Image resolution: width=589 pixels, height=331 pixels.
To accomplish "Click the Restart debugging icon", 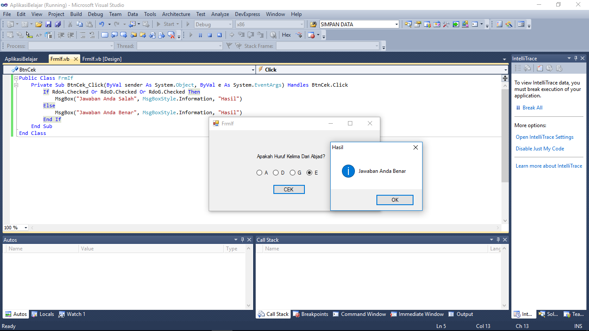I will click(x=219, y=35).
